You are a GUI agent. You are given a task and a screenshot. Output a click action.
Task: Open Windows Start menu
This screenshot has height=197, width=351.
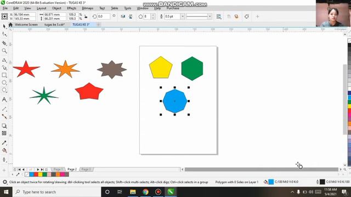tap(6, 192)
